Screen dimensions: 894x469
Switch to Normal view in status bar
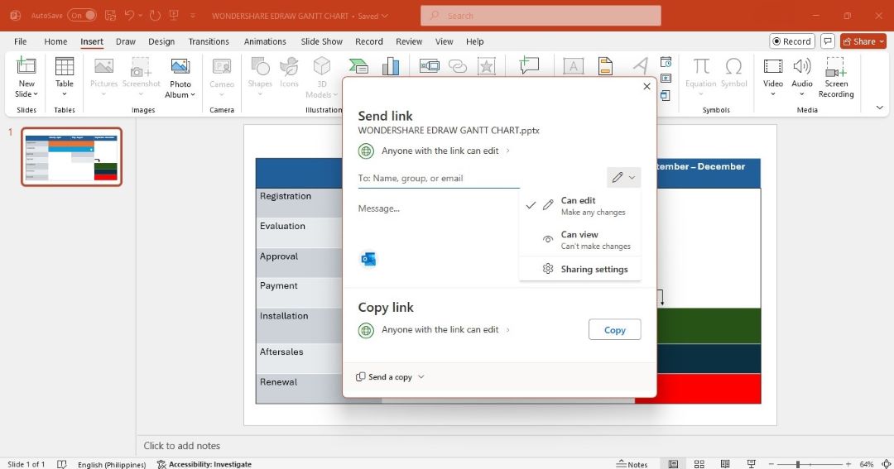click(x=673, y=464)
